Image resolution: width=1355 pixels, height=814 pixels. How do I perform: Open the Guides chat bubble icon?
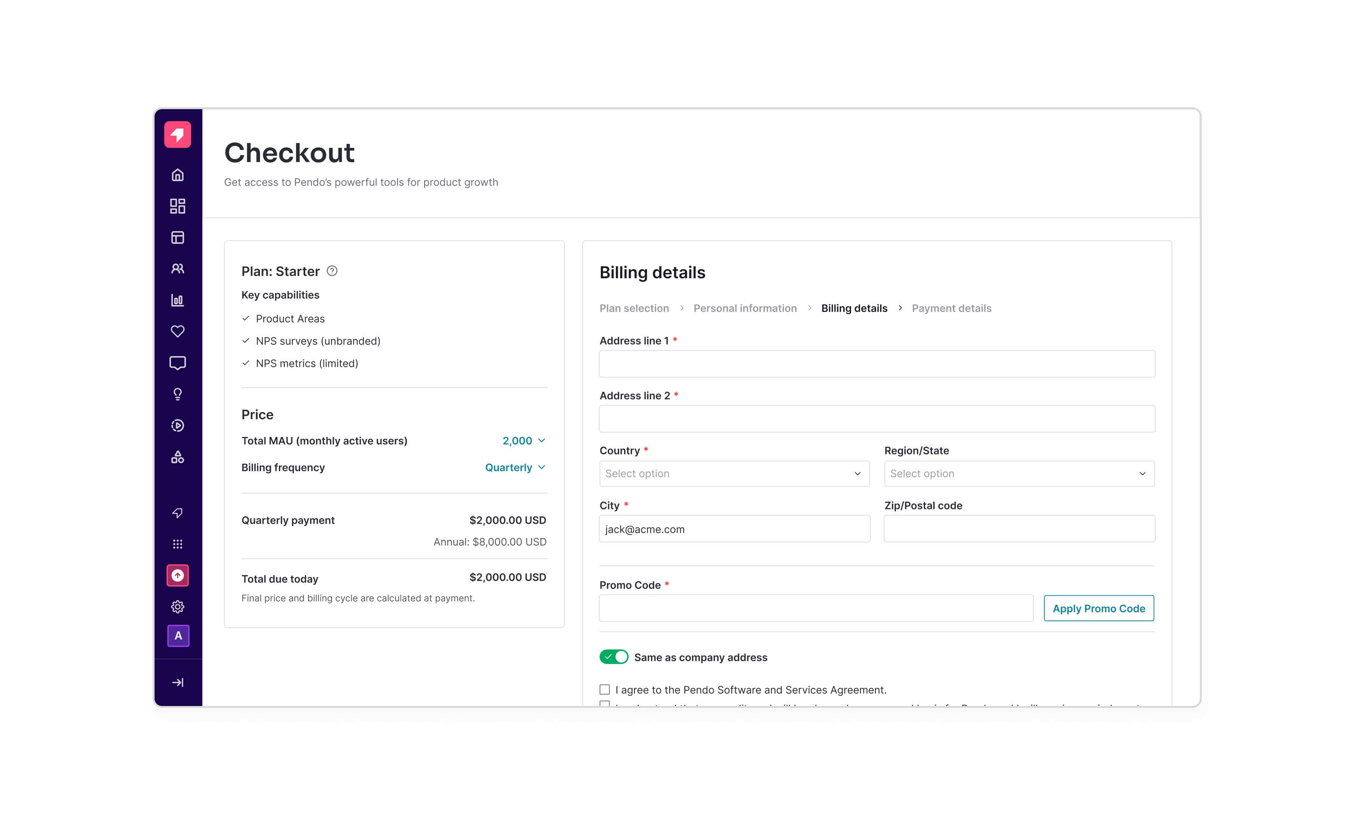(177, 363)
